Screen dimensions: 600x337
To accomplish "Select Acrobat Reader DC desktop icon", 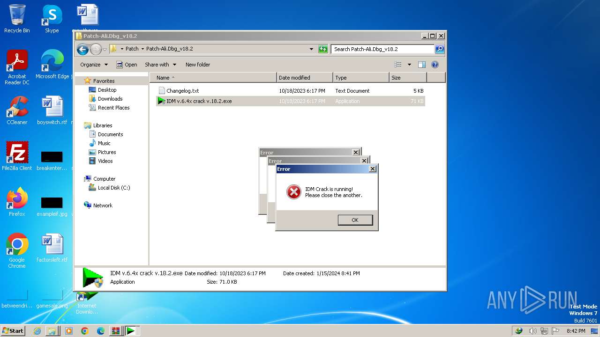I will coord(17,67).
